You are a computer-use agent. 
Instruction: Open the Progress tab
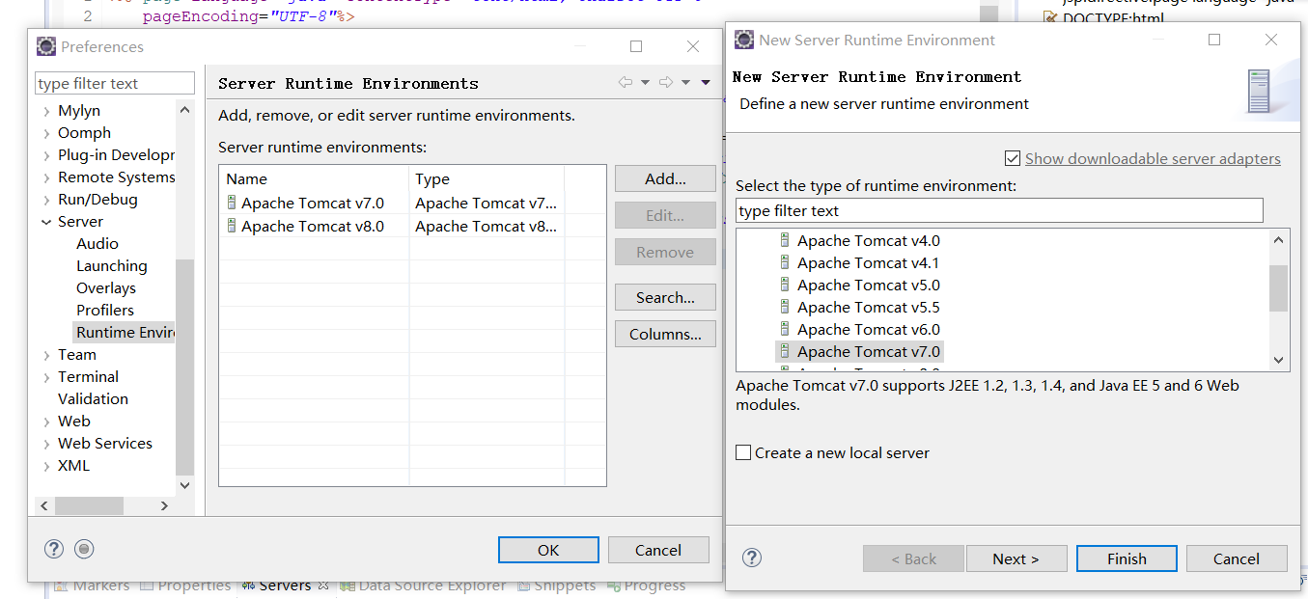pyautogui.click(x=646, y=585)
